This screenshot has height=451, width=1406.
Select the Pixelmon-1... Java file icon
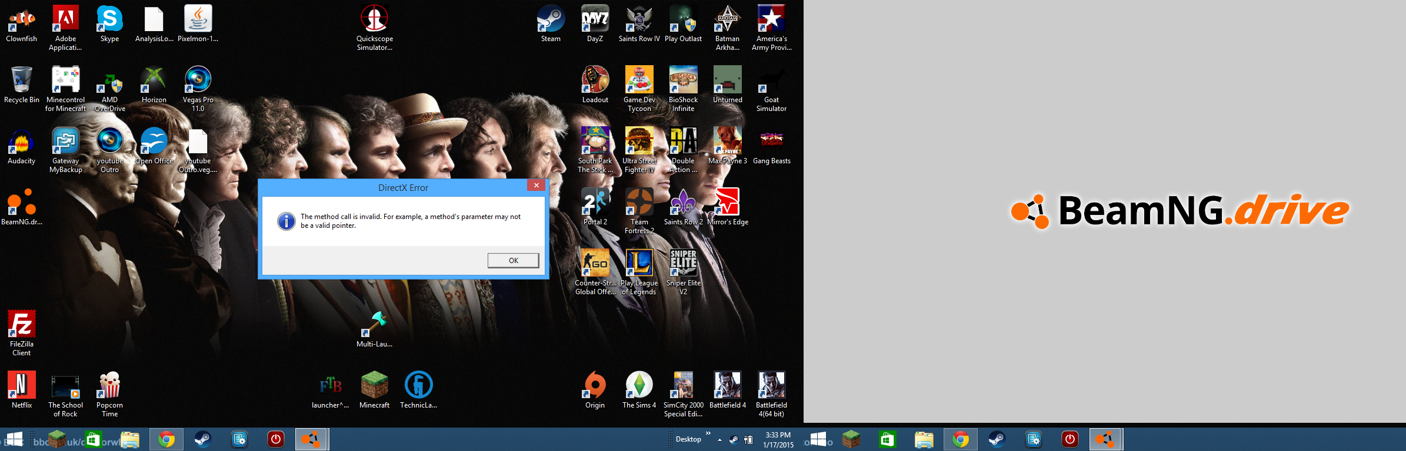(x=198, y=24)
